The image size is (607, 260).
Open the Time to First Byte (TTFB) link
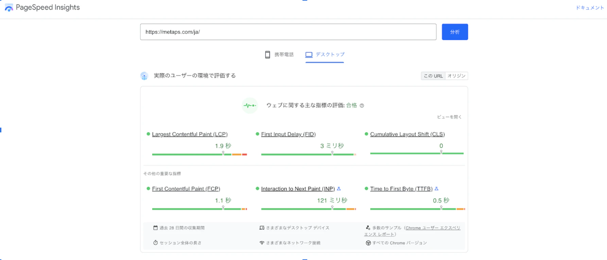[x=401, y=189]
